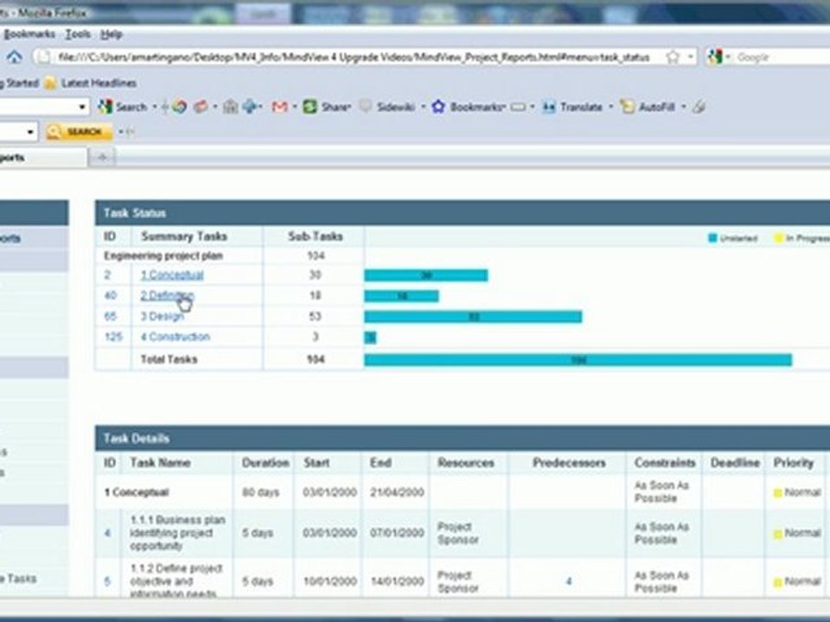Click the Sub-Tasks column header
830x622 pixels.
click(x=316, y=237)
